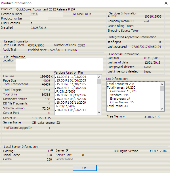Viewport: 170px width, 173px height.
Task: Click the AuthID value 1031018905
Action: pyautogui.click(x=153, y=16)
